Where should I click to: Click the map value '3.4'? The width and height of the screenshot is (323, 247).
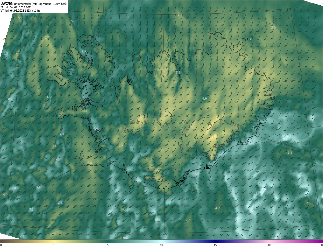54,146
